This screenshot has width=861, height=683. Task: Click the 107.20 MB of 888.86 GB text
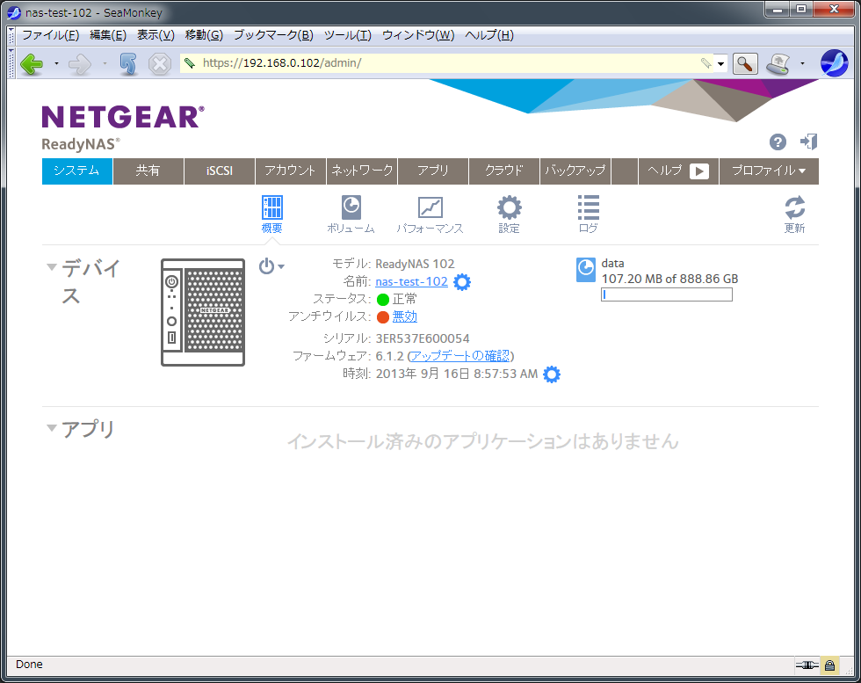pos(669,280)
